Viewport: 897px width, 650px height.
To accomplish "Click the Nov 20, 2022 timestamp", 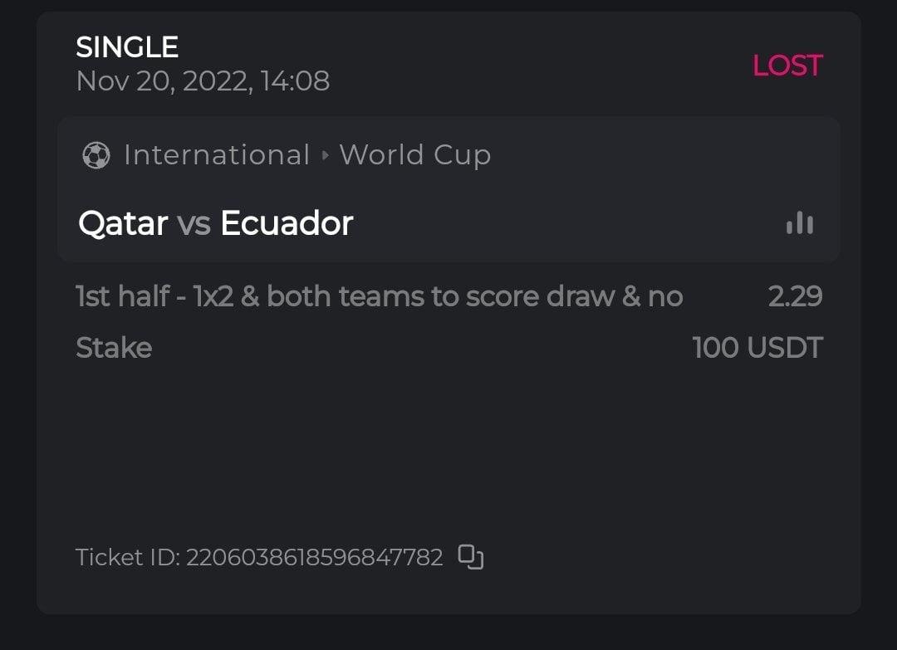I will click(x=203, y=81).
